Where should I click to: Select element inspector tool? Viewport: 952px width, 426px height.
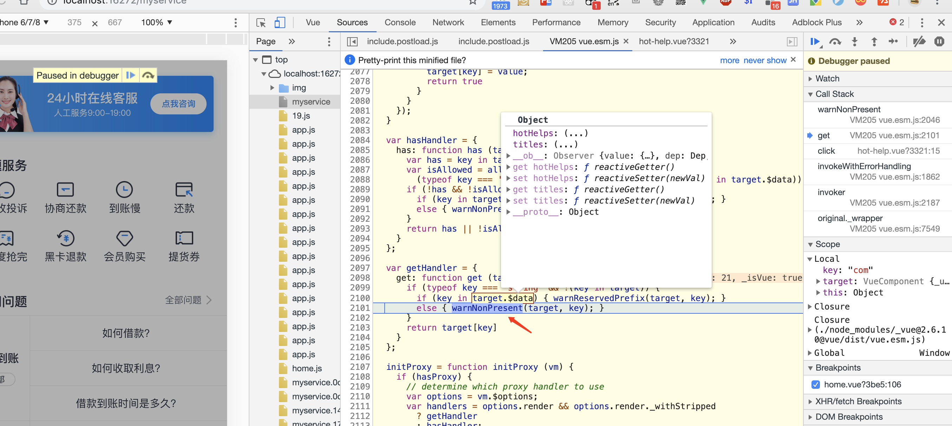pyautogui.click(x=261, y=22)
